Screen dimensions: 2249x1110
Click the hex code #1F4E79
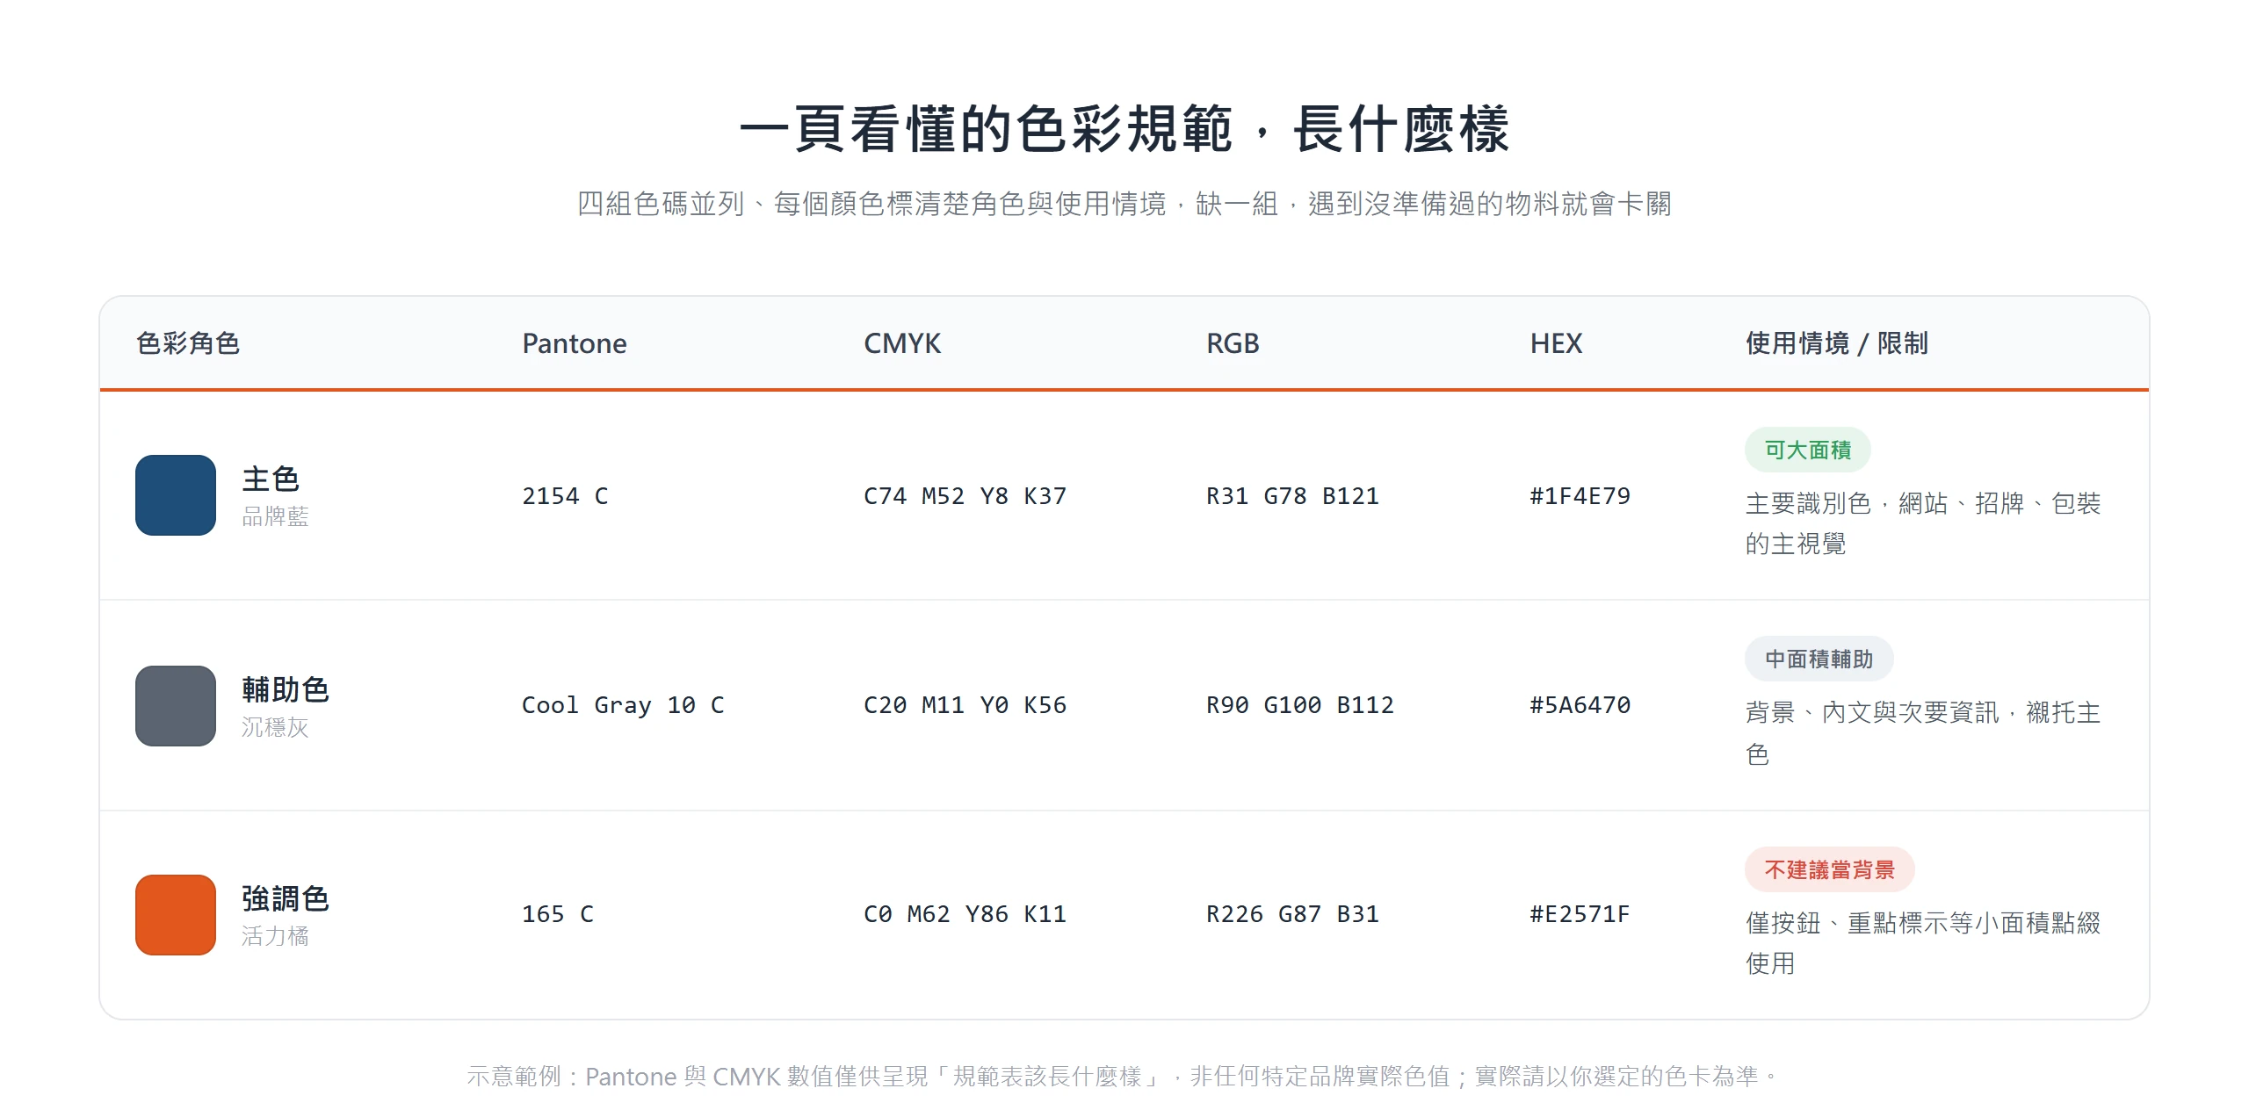(x=1580, y=496)
